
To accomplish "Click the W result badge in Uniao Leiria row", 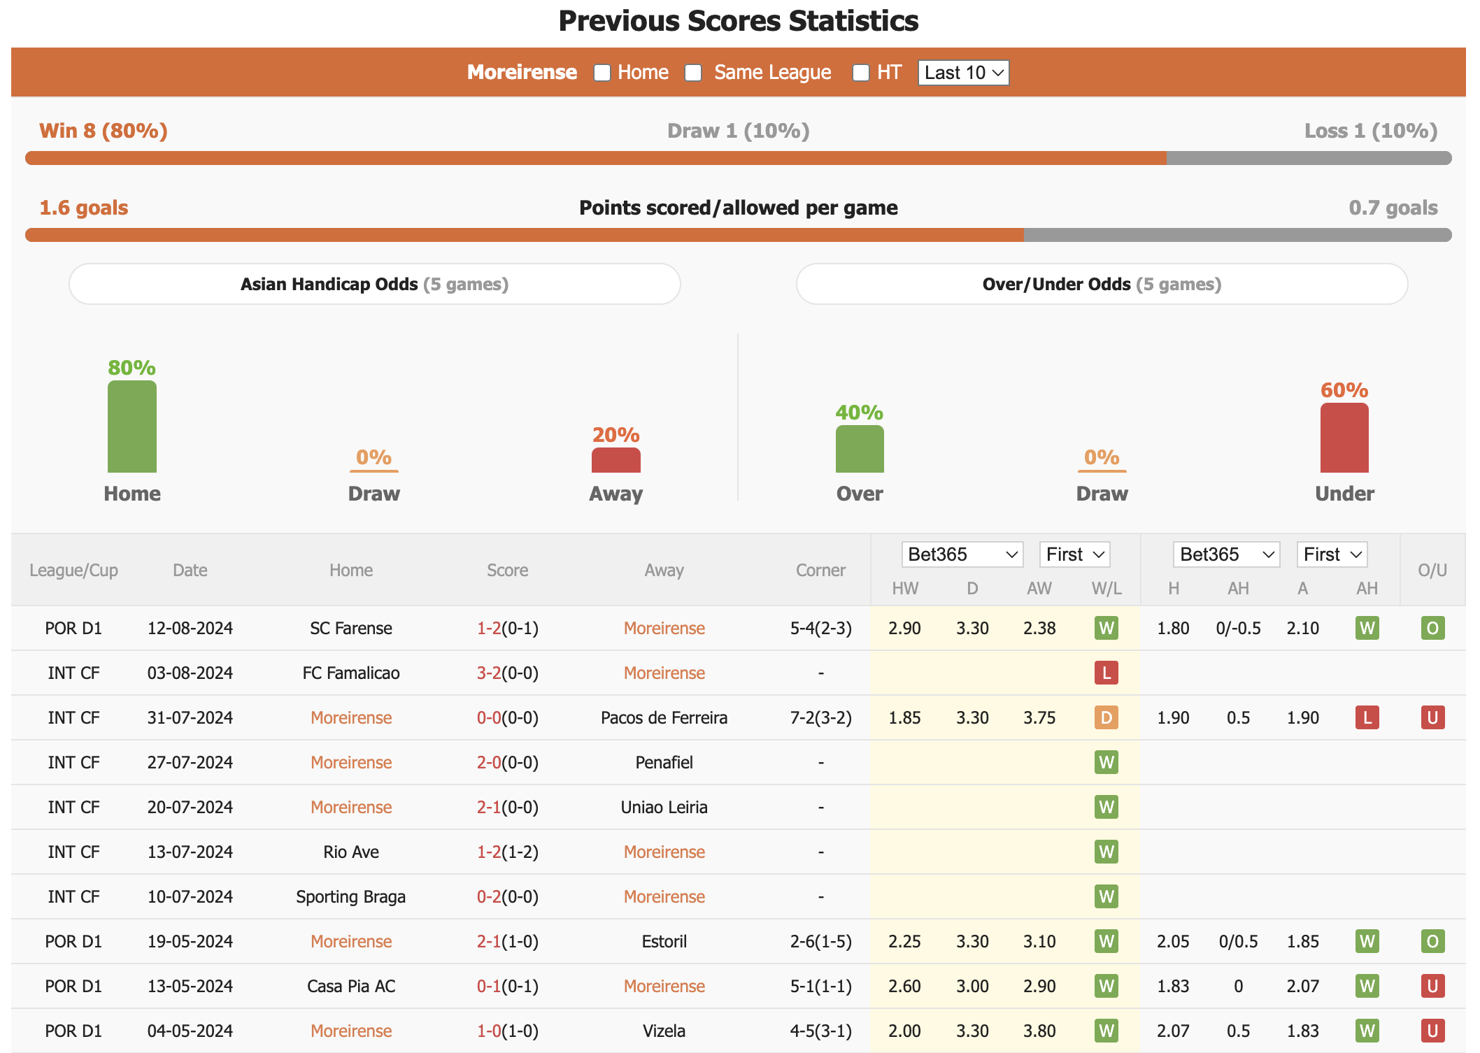I will tap(1107, 807).
